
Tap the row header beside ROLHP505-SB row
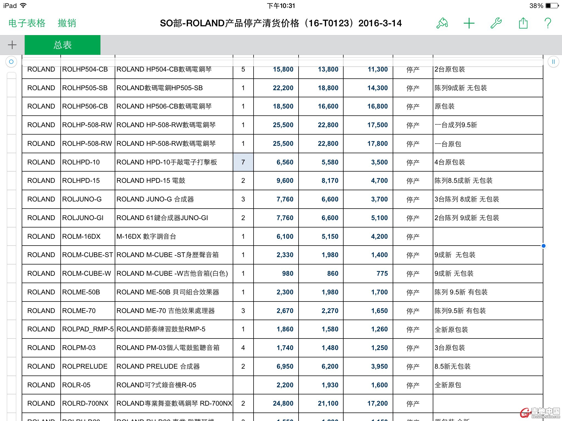[x=12, y=88]
